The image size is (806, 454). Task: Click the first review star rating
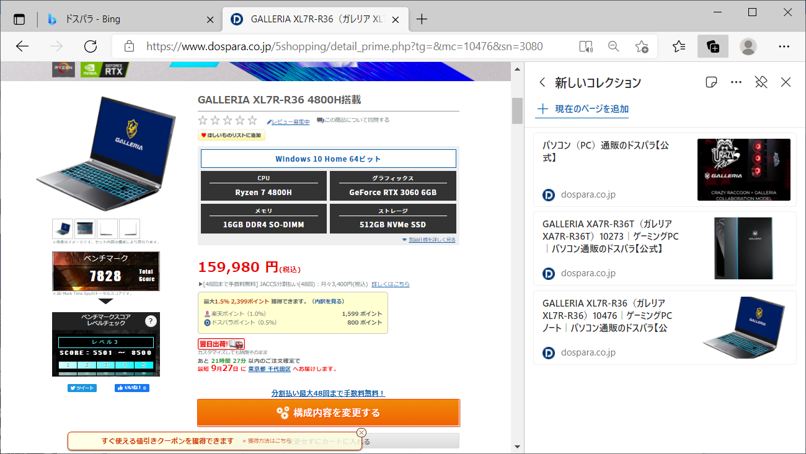pos(203,120)
